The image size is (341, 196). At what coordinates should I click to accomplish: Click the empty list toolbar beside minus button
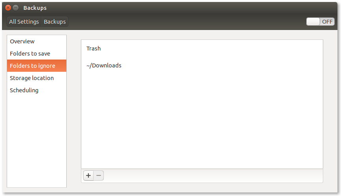213,175
